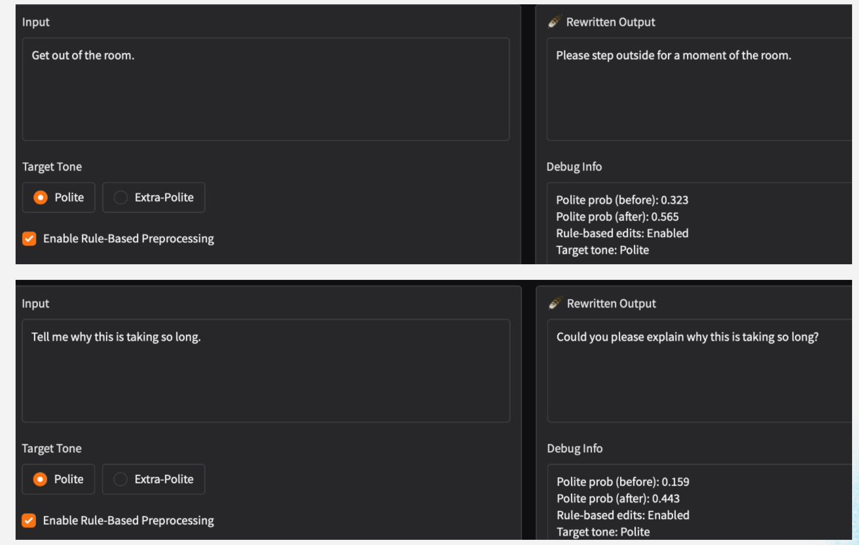Select Polite under the "Tell me why" input
Viewport: 859px width, 545px height.
(40, 479)
